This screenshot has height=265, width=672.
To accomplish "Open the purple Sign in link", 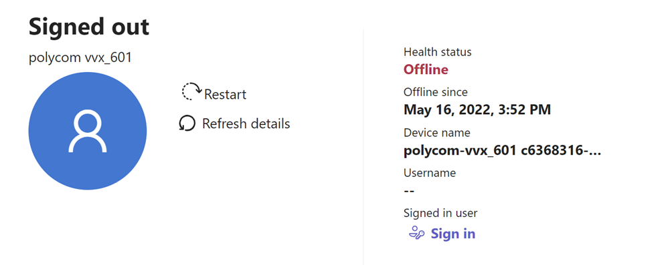I will 453,234.
